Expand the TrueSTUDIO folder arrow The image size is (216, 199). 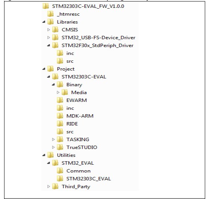tap(53, 147)
